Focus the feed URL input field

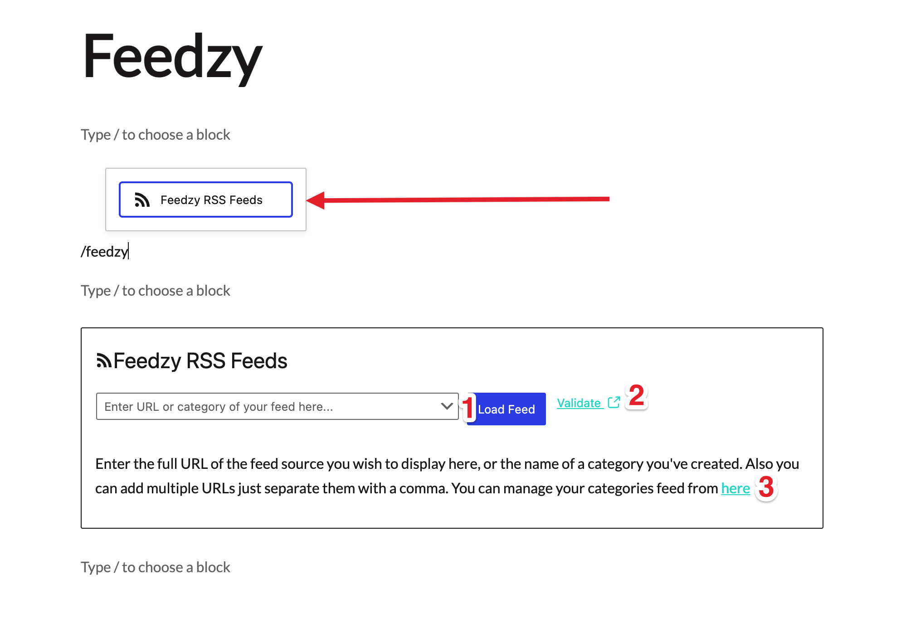pos(272,406)
